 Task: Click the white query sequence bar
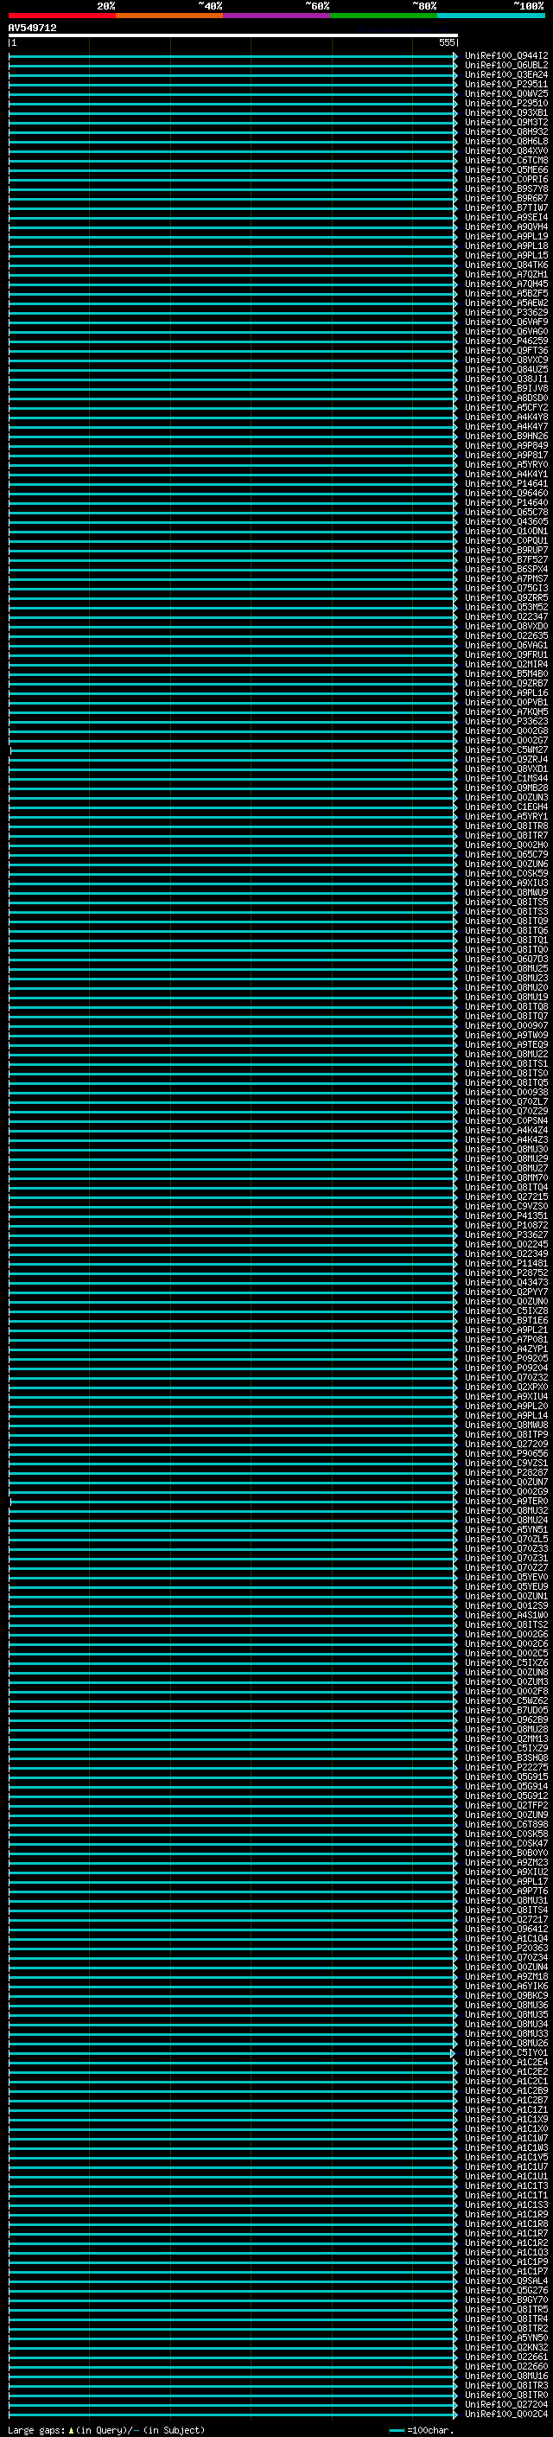coord(233,35)
